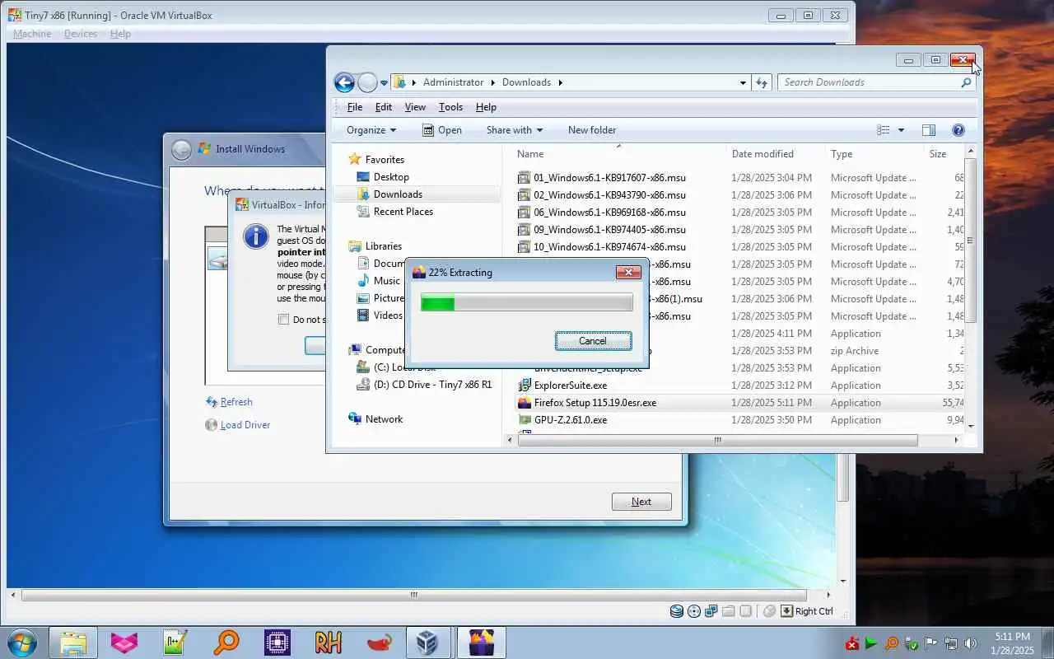Screen dimensions: 1054x659
Task: Click VirtualBox network status icon
Action: click(x=711, y=611)
